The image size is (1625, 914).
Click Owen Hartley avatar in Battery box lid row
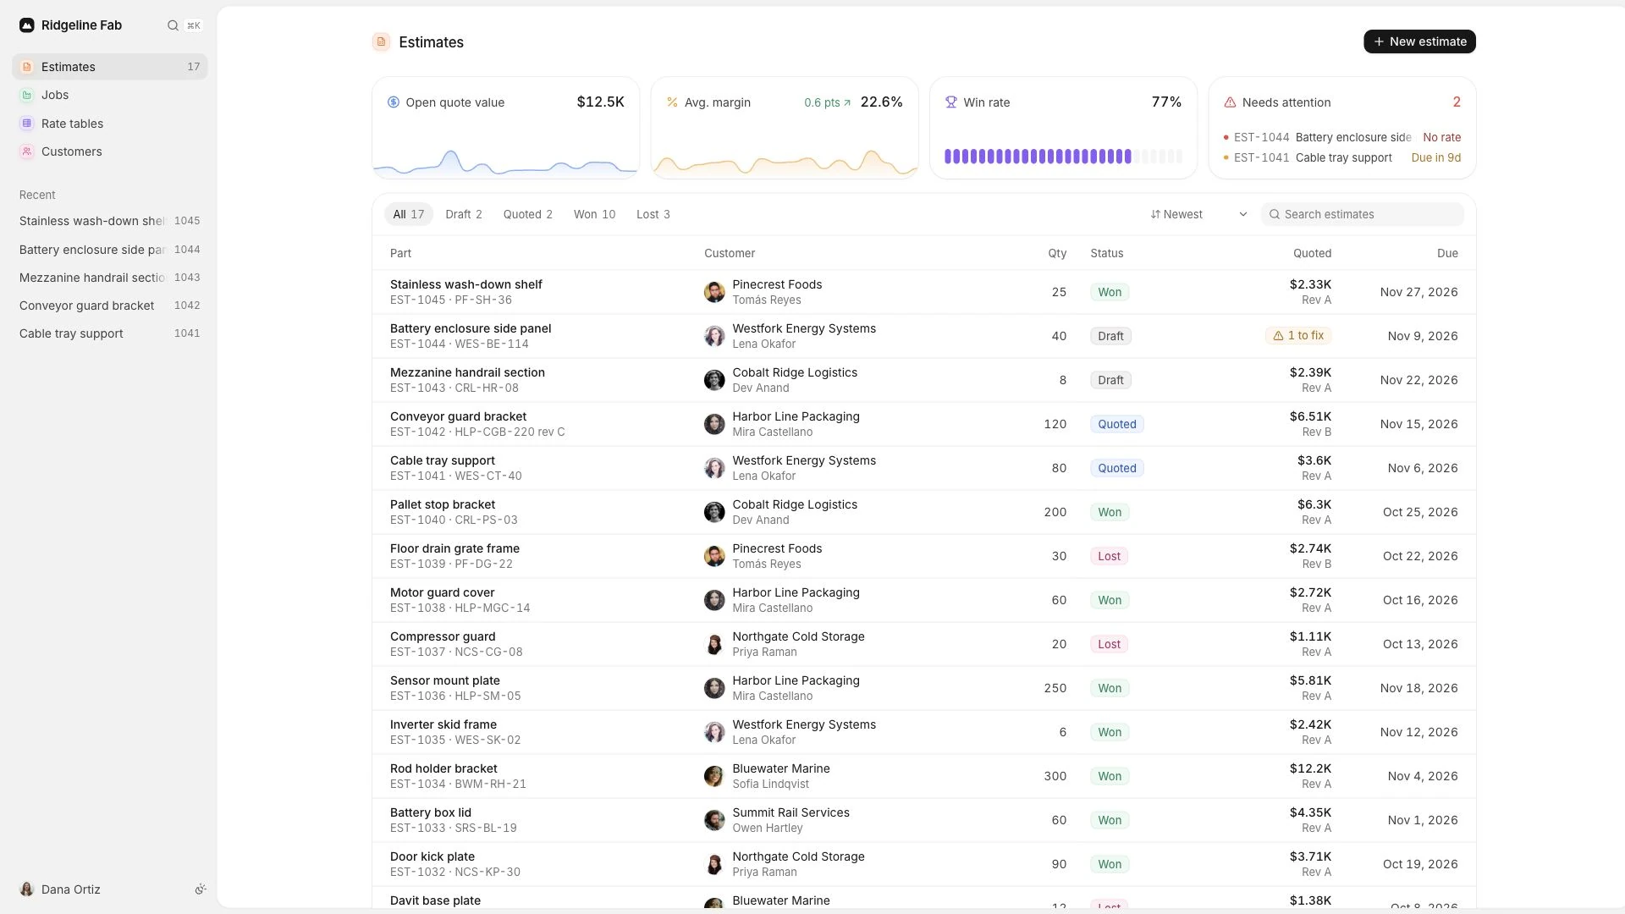(x=714, y=820)
